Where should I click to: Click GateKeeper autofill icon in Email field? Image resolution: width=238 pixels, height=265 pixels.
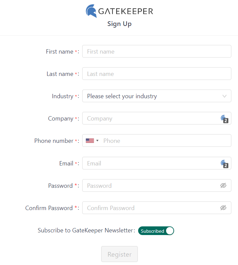pos(225,163)
